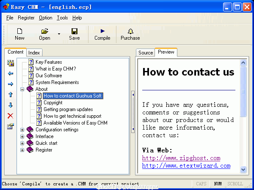Viewport: 254px width, 190px height.
Task: Click question-mark icon beside Key Features
Action: 31,62
